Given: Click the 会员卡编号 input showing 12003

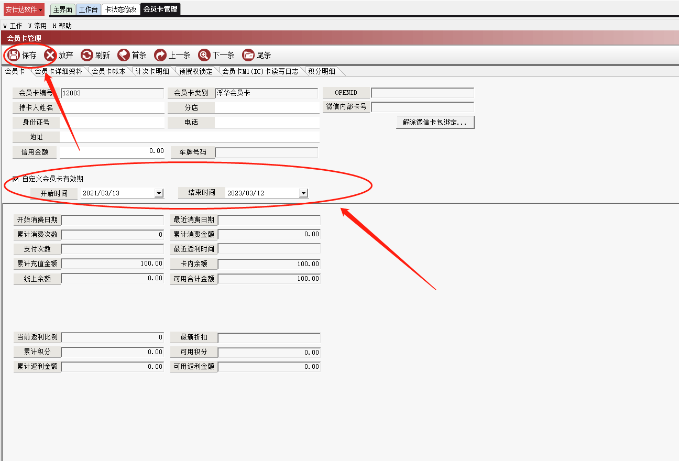Looking at the screenshot, I should (112, 93).
